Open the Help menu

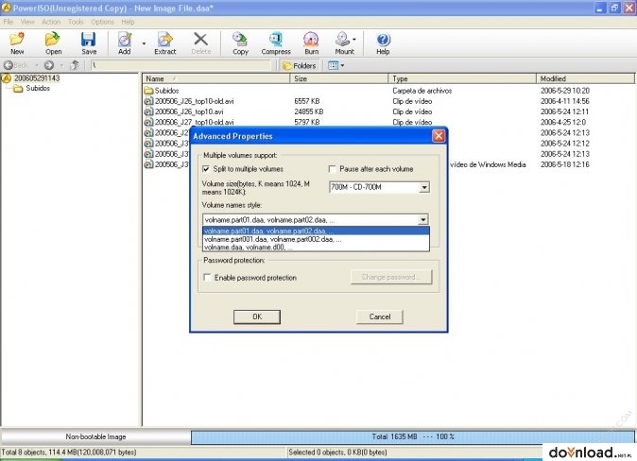(x=128, y=22)
